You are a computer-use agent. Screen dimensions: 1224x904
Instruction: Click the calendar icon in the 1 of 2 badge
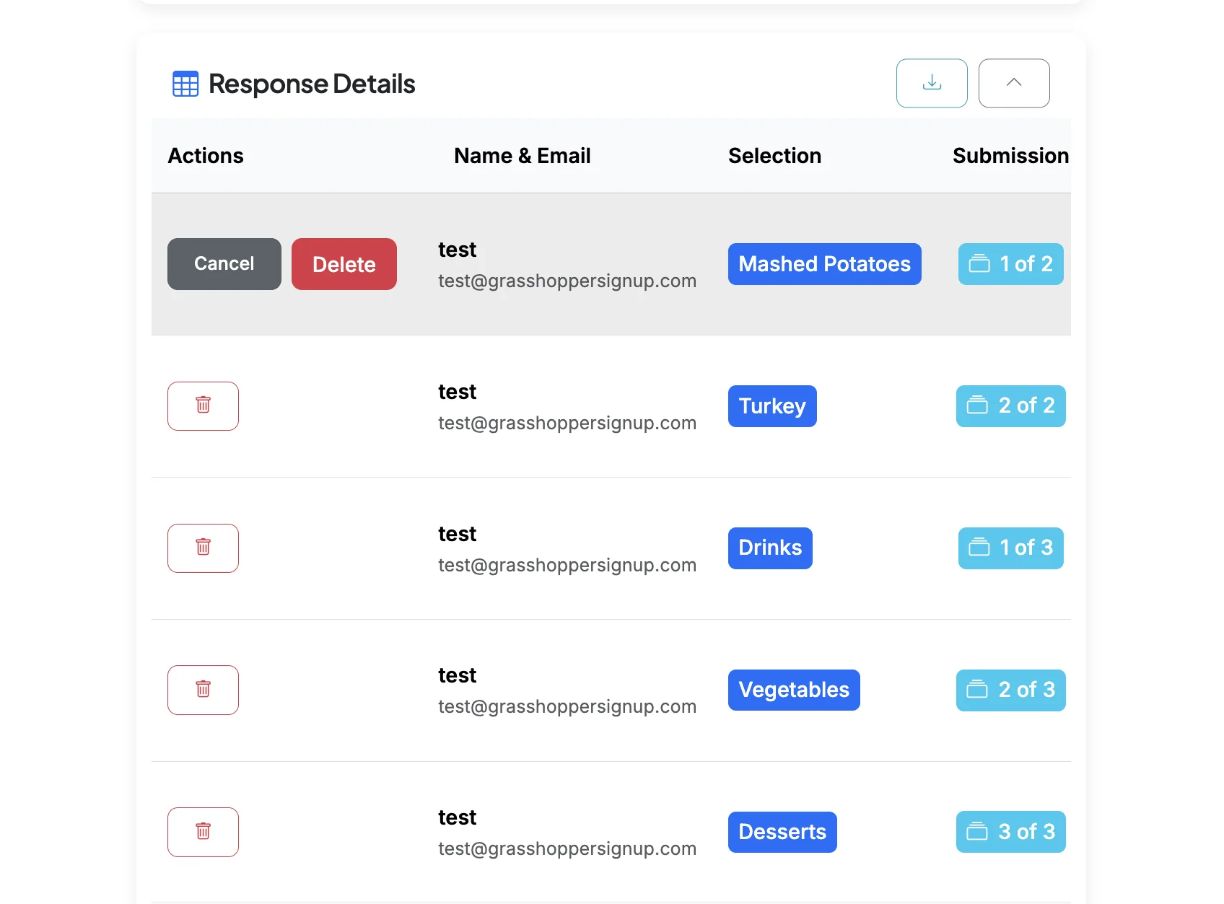click(979, 264)
